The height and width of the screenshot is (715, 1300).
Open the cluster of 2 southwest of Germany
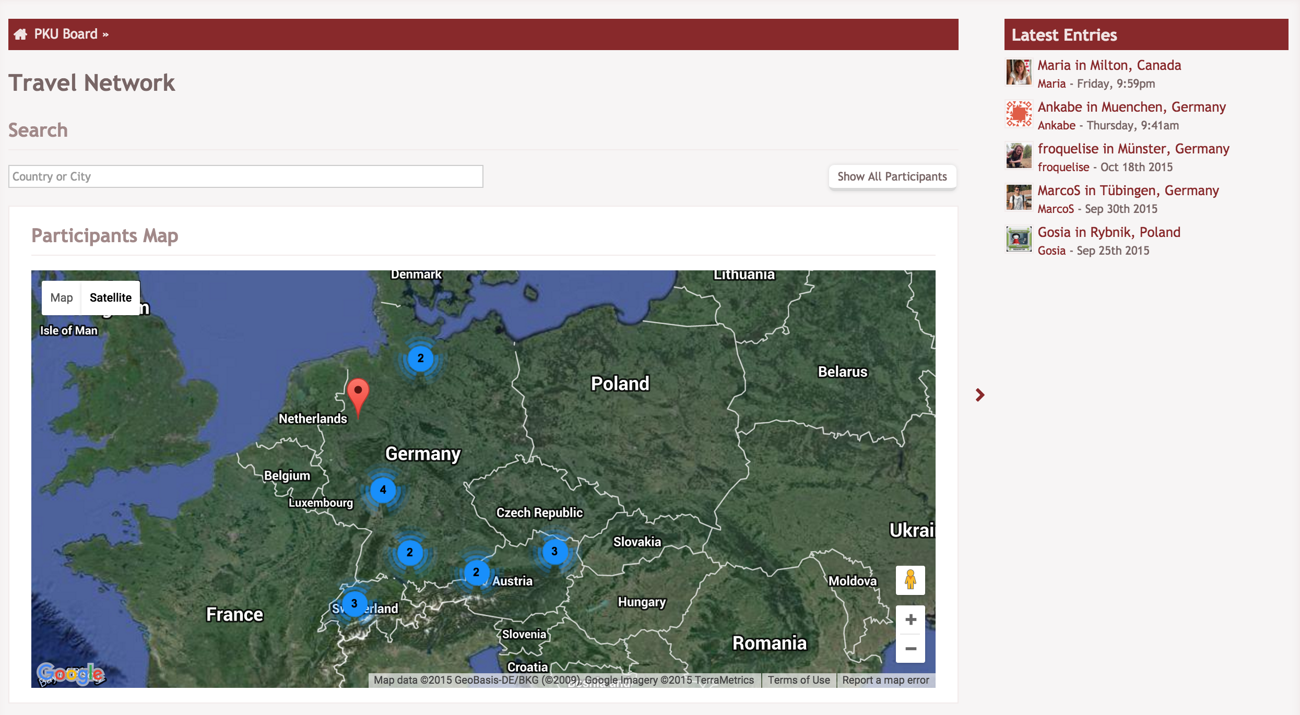point(410,552)
